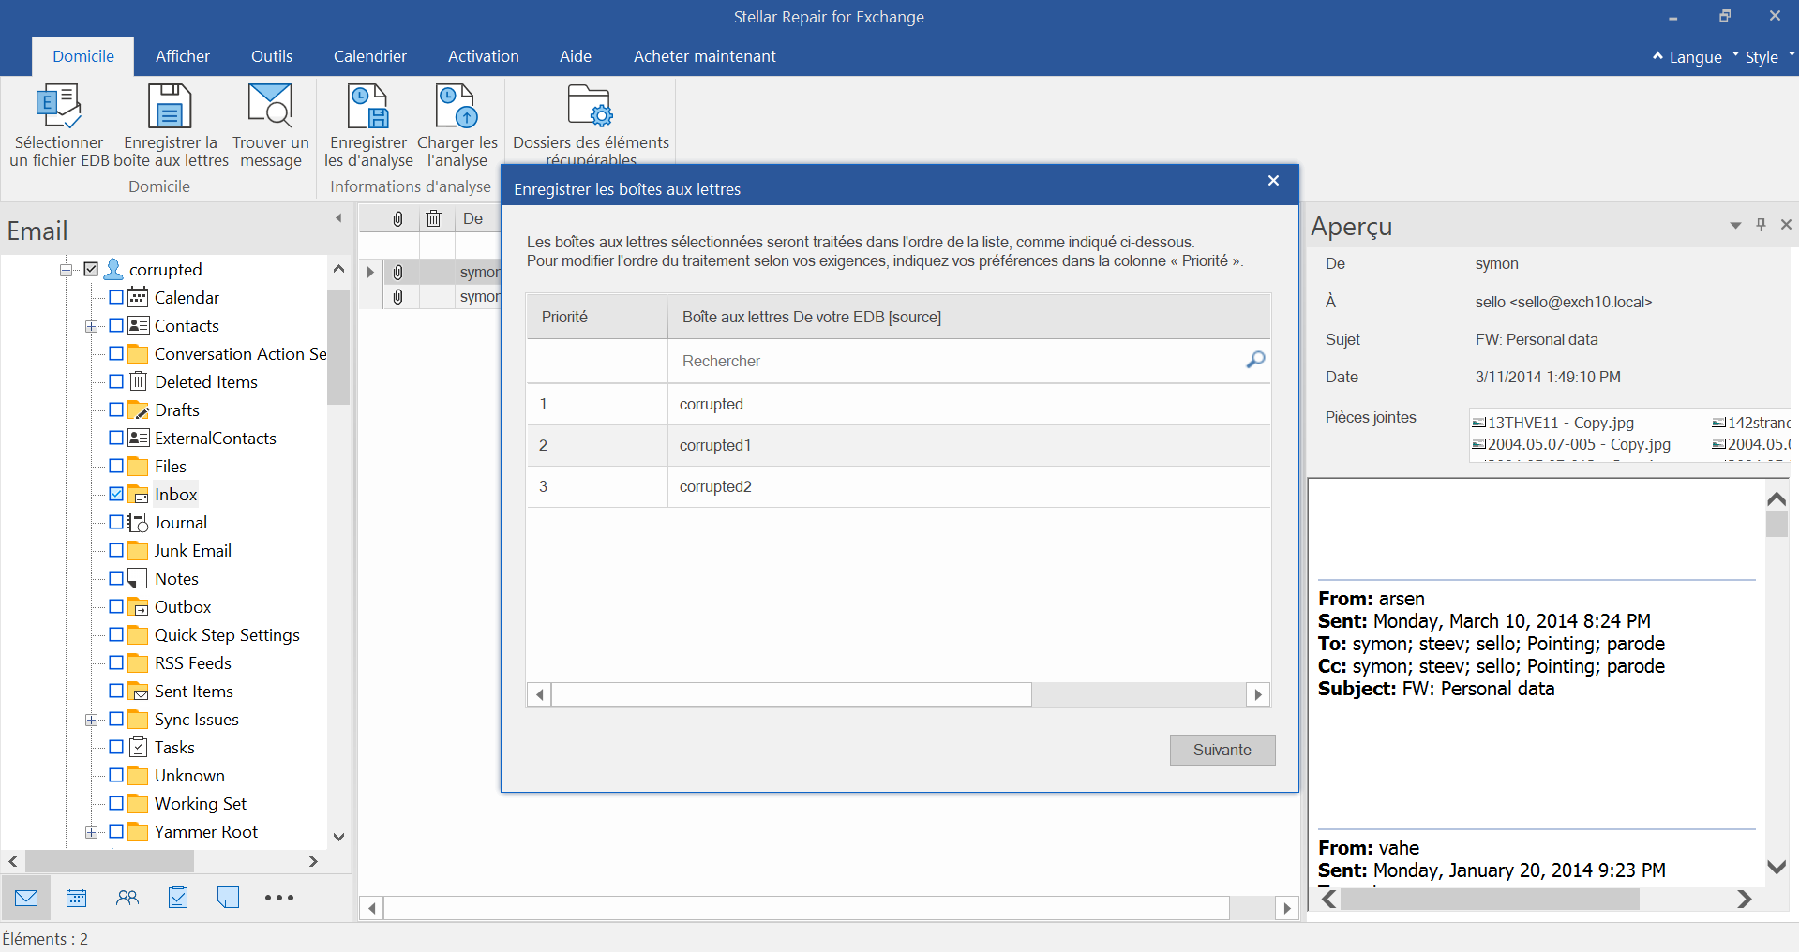Click search magnifier in Rechercher field
Screen dimensions: 1799x952
[1255, 361]
